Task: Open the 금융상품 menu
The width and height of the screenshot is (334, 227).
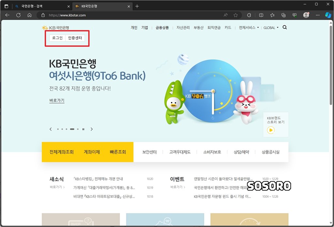Action: (x=162, y=27)
